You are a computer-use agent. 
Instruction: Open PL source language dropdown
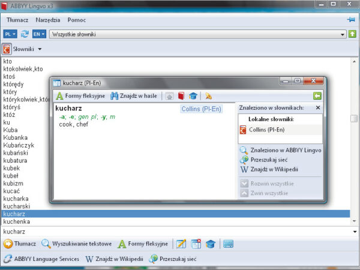click(x=10, y=34)
